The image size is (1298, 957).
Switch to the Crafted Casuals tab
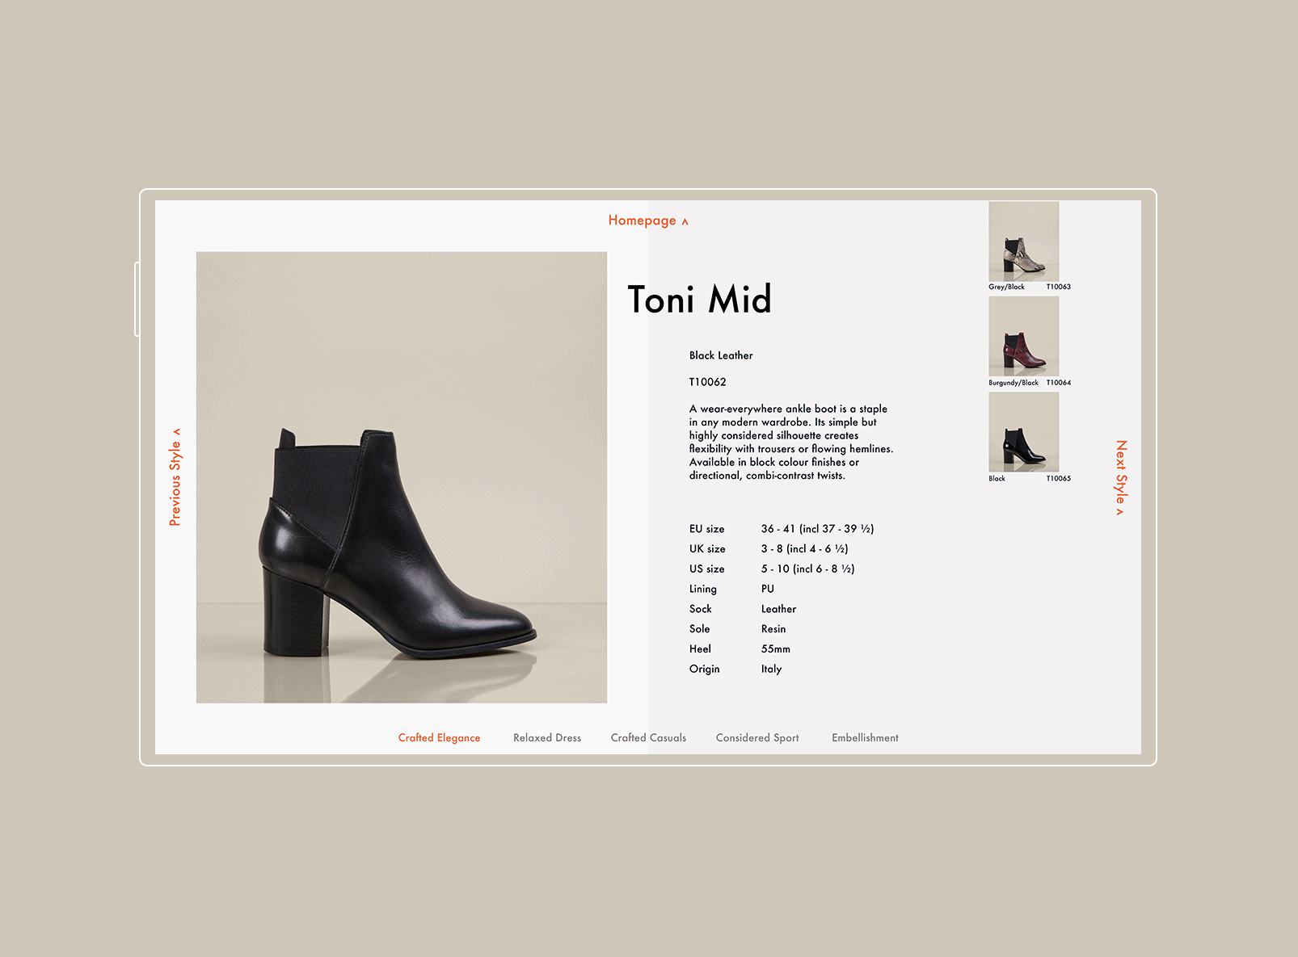tap(648, 738)
